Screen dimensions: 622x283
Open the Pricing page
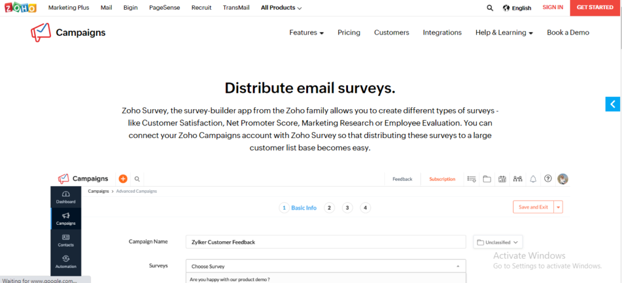[349, 33]
